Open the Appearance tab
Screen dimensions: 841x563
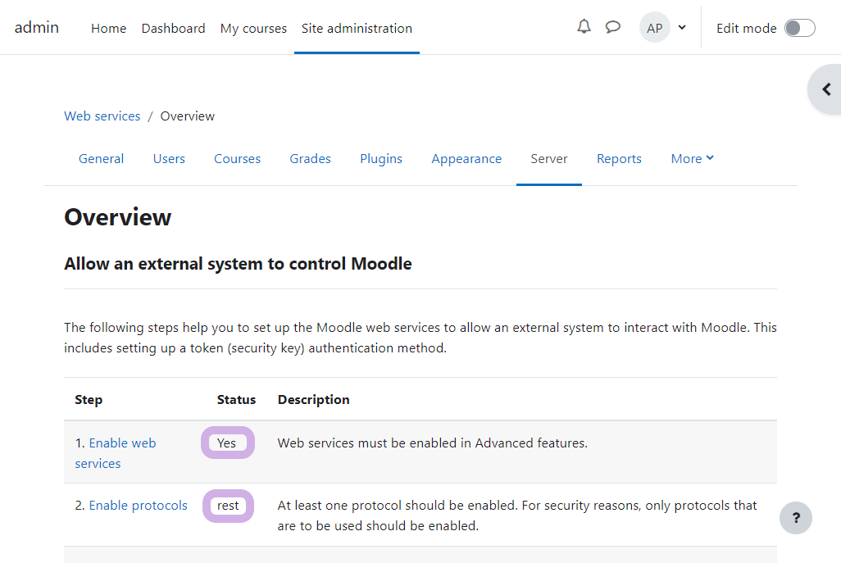point(466,159)
